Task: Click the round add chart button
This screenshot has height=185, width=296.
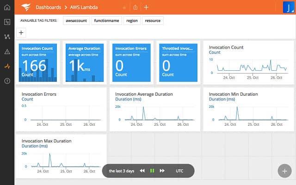Action: point(284,171)
